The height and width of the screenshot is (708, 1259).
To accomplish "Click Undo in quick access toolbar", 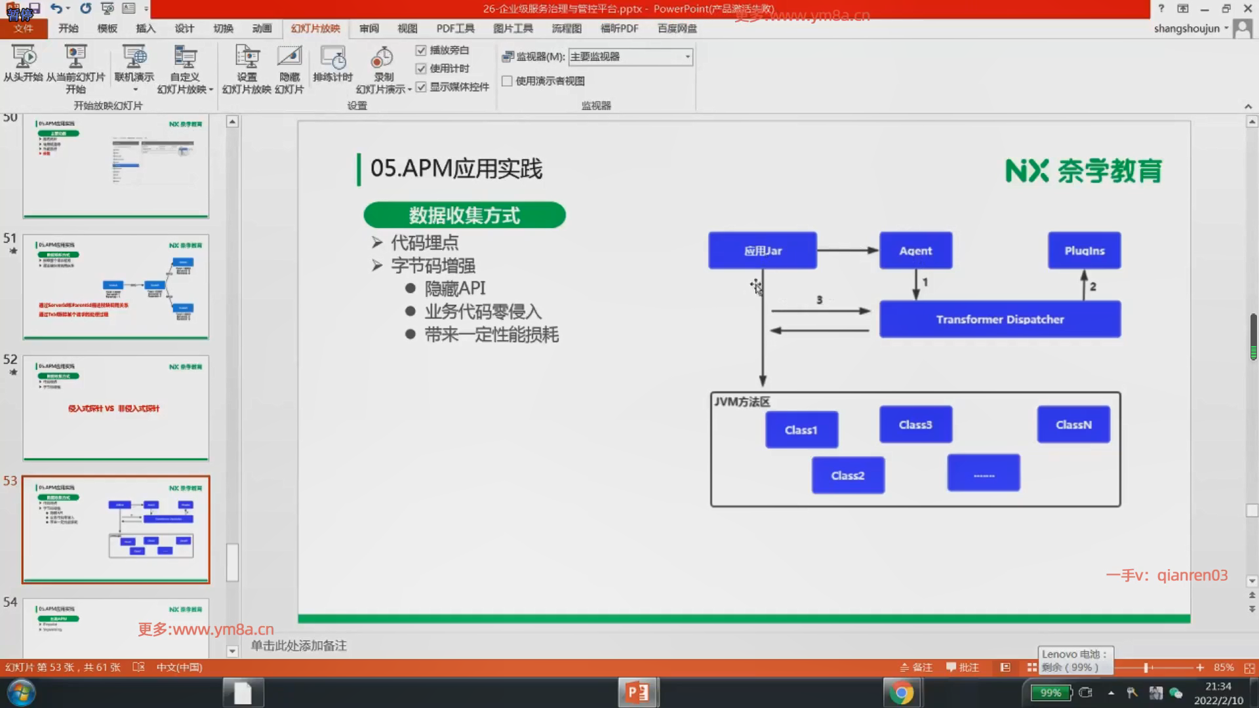I will click(56, 9).
